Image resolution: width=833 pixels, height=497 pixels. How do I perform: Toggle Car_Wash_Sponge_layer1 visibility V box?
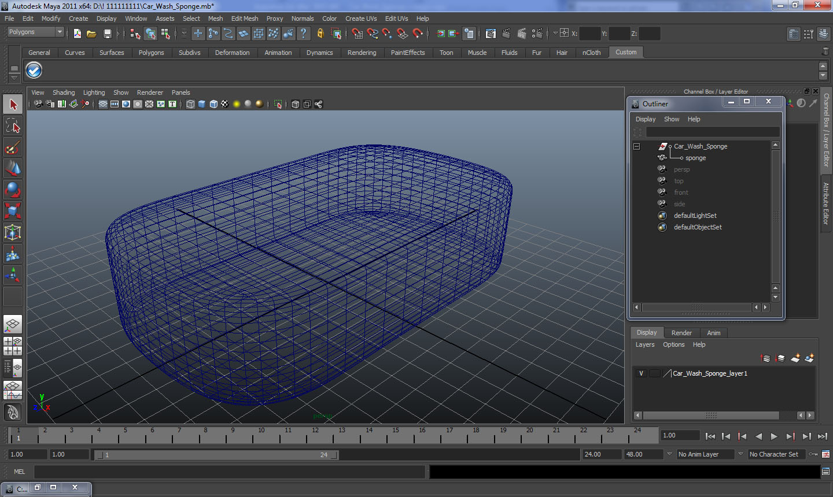pyautogui.click(x=641, y=373)
